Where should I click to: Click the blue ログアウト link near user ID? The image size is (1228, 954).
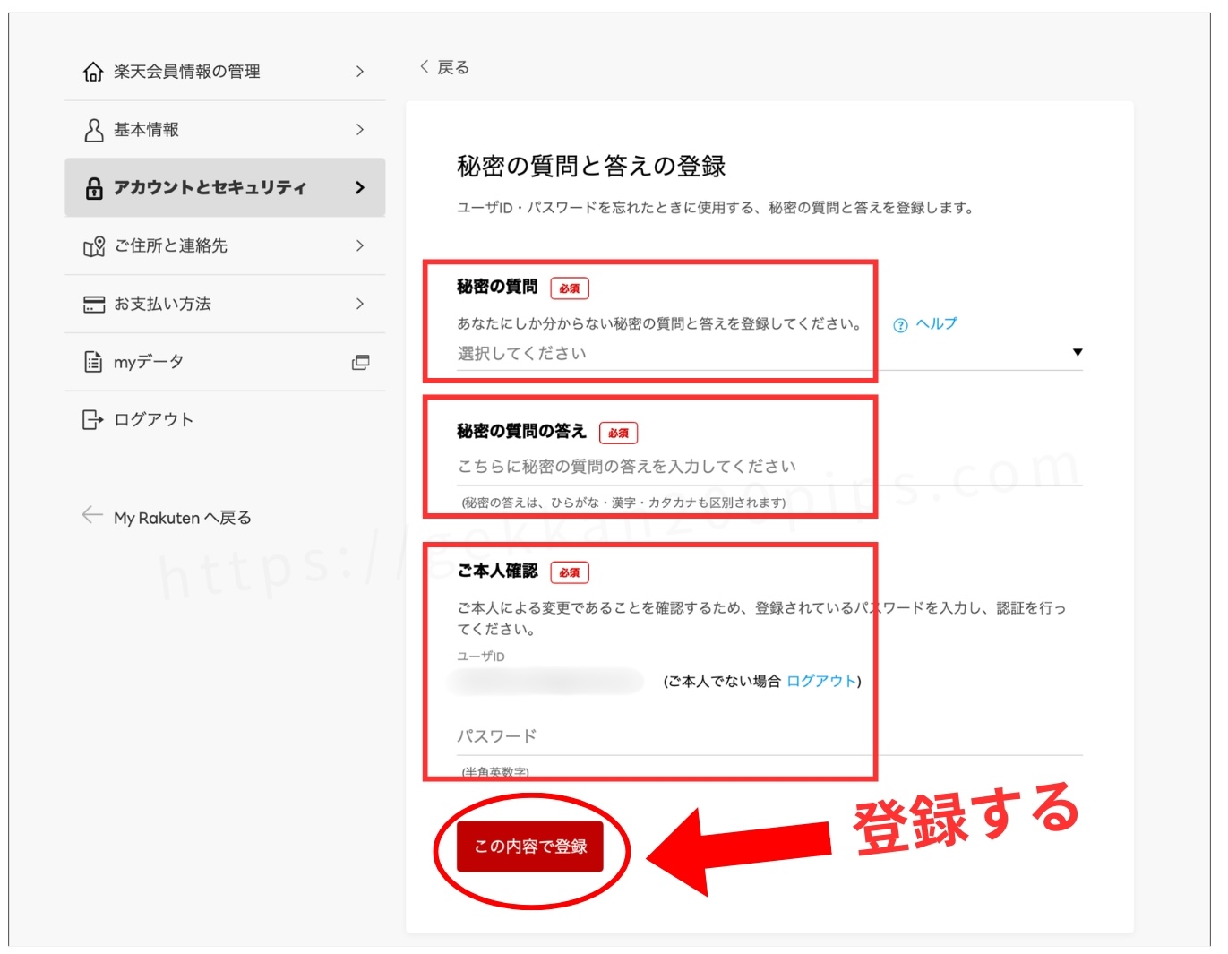821,681
